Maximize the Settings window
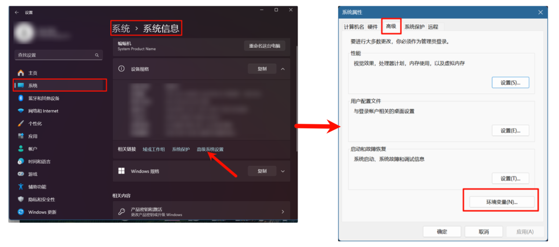The width and height of the screenshot is (559, 247). pyautogui.click(x=276, y=10)
